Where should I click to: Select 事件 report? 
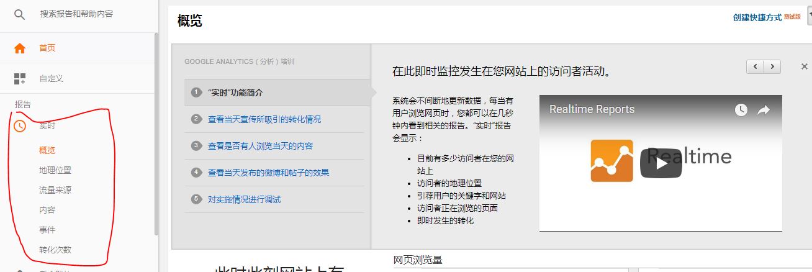47,230
